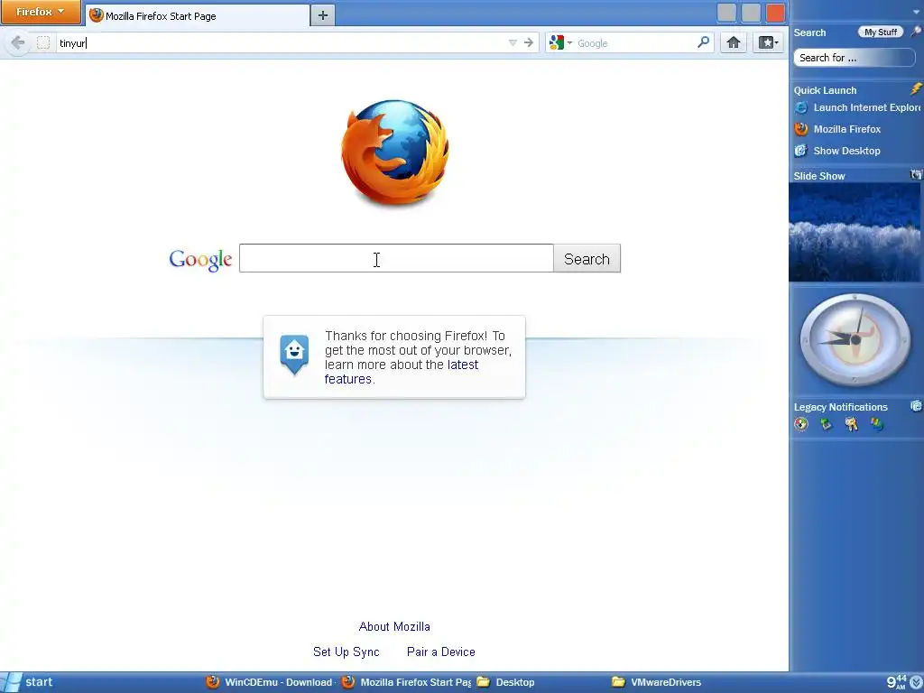Launch Internet Explorer from Quick Launch
The image size is (924, 693).
point(867,107)
